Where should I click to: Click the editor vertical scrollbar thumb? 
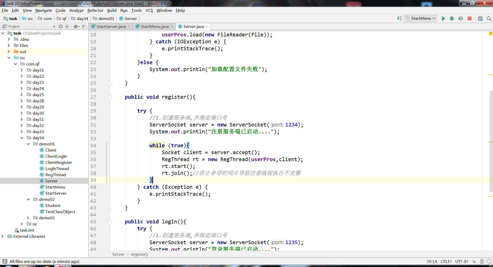tap(491, 141)
